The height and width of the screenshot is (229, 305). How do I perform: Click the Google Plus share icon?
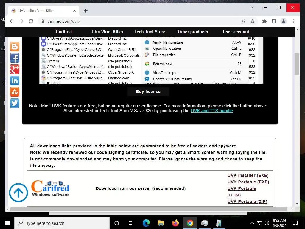(15, 69)
